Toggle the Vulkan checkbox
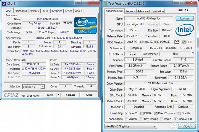 [126, 119]
